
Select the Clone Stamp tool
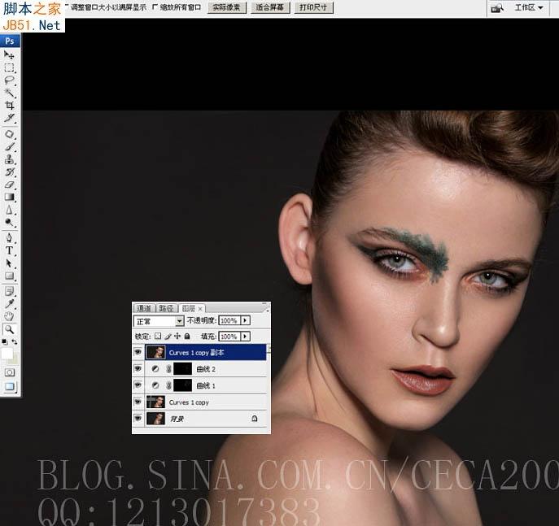click(9, 159)
